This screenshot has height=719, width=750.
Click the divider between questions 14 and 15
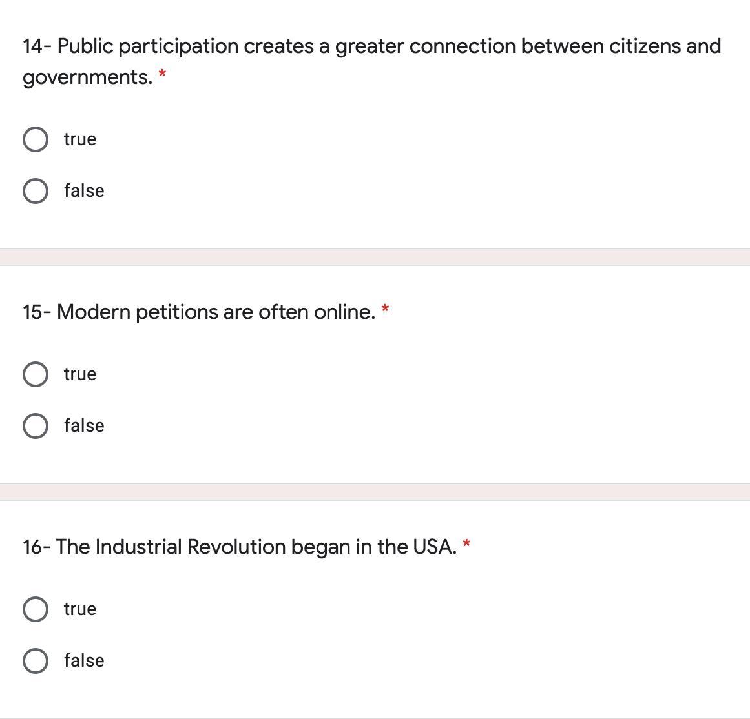coord(375,257)
